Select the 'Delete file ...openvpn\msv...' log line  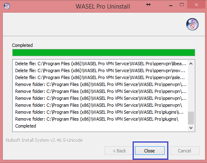[100, 70]
